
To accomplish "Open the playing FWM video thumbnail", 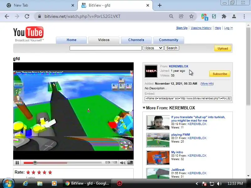I will click(158, 140).
